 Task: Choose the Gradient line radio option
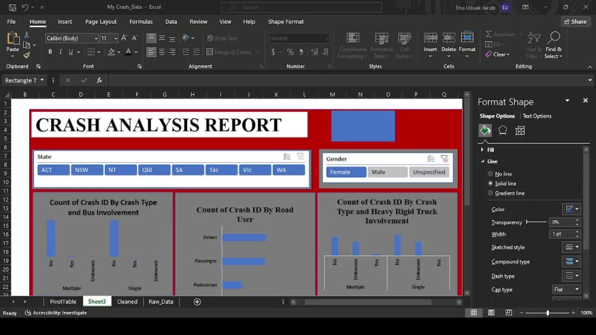coord(491,193)
